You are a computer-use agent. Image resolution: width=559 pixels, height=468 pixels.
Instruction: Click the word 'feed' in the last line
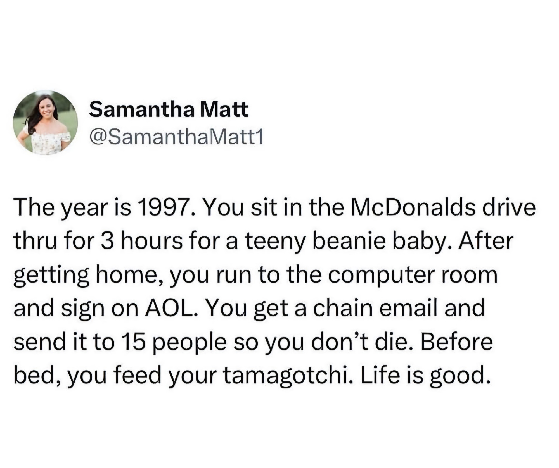coord(138,375)
